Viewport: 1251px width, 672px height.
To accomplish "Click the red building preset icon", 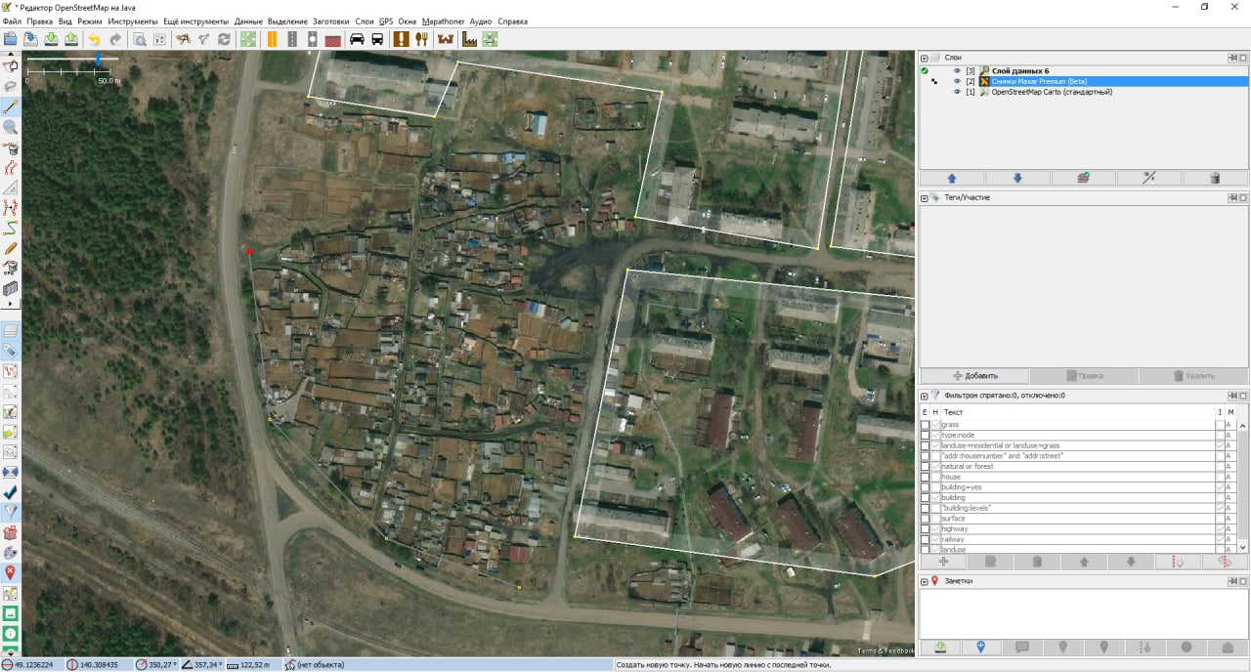I will (x=333, y=39).
